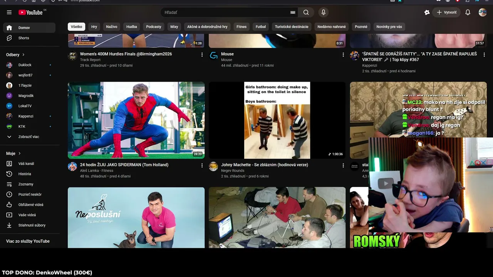Viewport: 493px width, 277px height.
Task: Open the Negev Rounds channel name link
Action: [233, 171]
